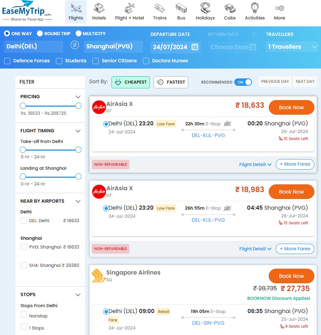The image size is (321, 335).
Task: Open the Holidays parachute icon
Action: point(205,8)
